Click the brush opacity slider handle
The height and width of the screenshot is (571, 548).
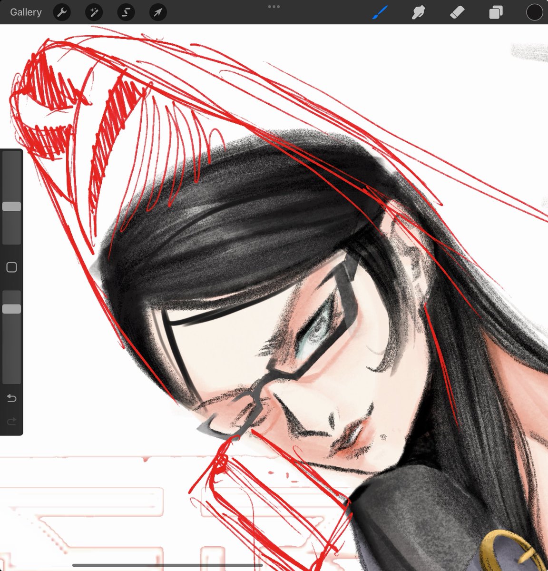tap(11, 309)
